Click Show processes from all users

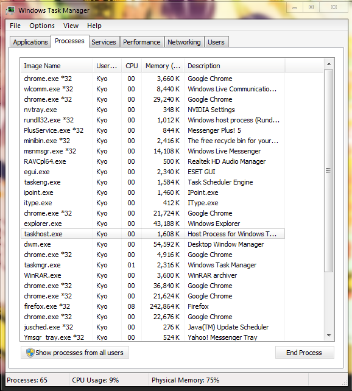click(x=75, y=353)
